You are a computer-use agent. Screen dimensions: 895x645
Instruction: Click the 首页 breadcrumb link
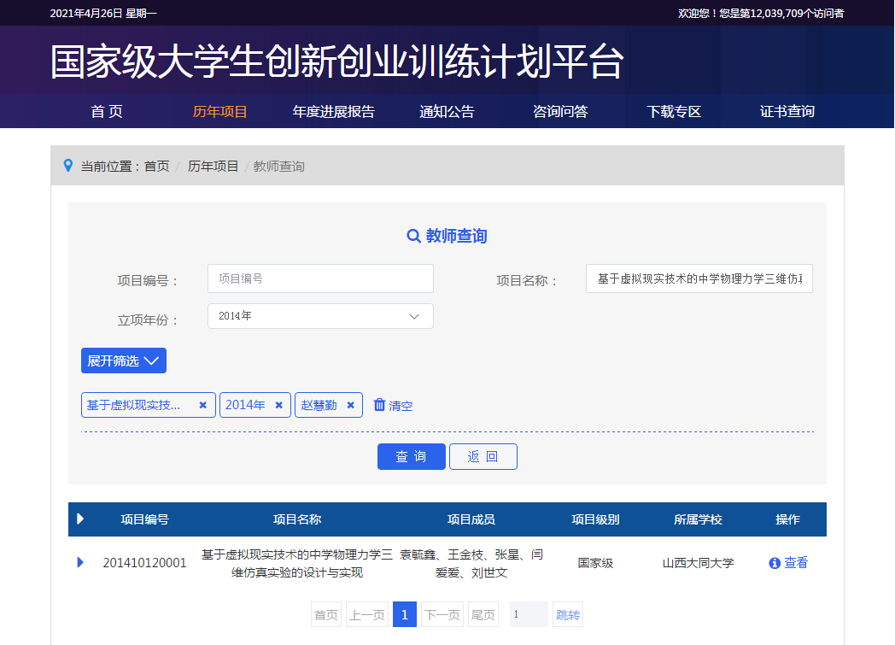pyautogui.click(x=156, y=167)
